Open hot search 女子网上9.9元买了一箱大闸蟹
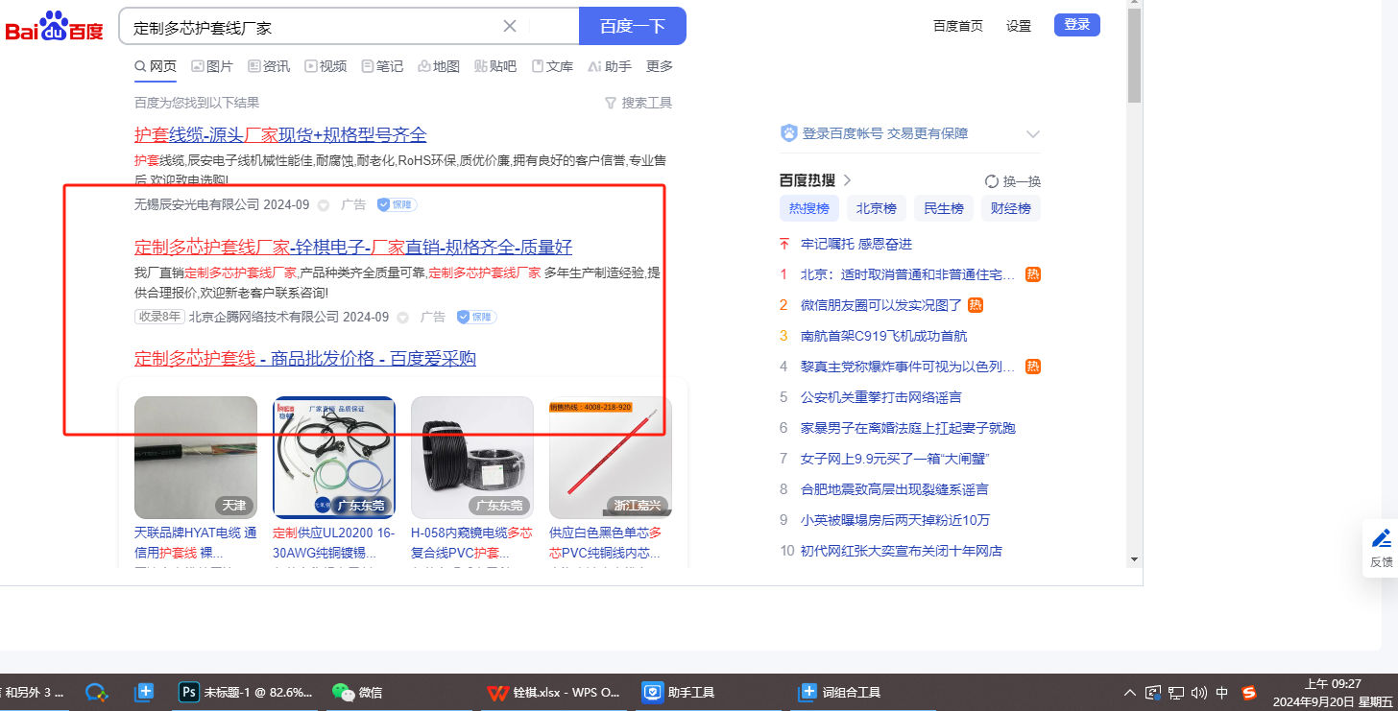The width and height of the screenshot is (1398, 711). [895, 459]
